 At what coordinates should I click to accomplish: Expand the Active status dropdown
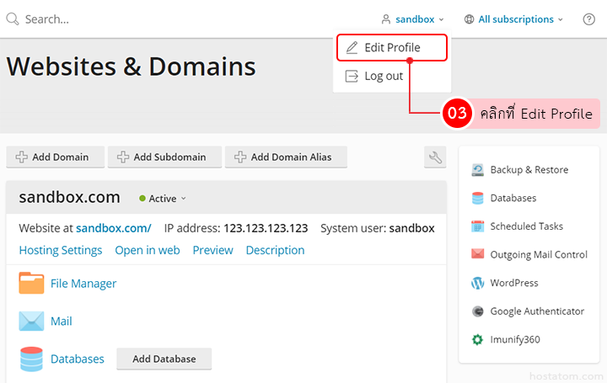(x=164, y=199)
